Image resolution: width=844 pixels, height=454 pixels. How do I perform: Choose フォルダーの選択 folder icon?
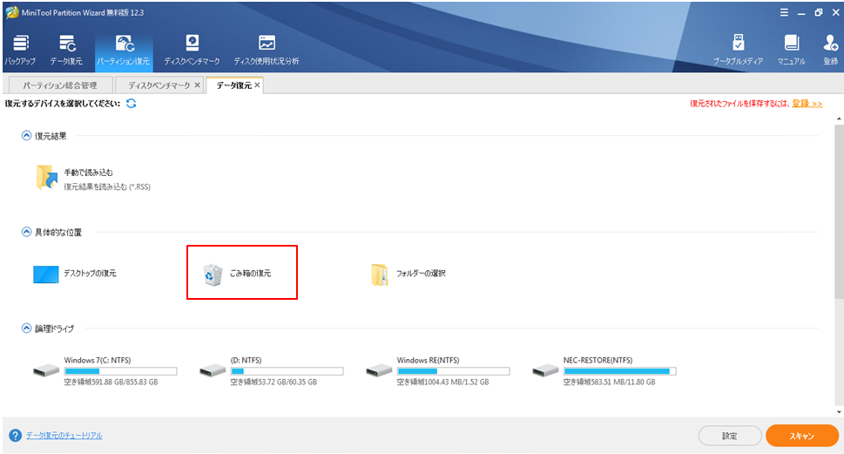click(380, 274)
